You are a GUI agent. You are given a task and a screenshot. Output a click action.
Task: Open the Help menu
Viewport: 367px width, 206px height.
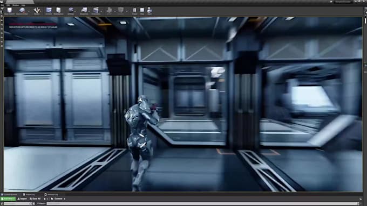[23, 5]
